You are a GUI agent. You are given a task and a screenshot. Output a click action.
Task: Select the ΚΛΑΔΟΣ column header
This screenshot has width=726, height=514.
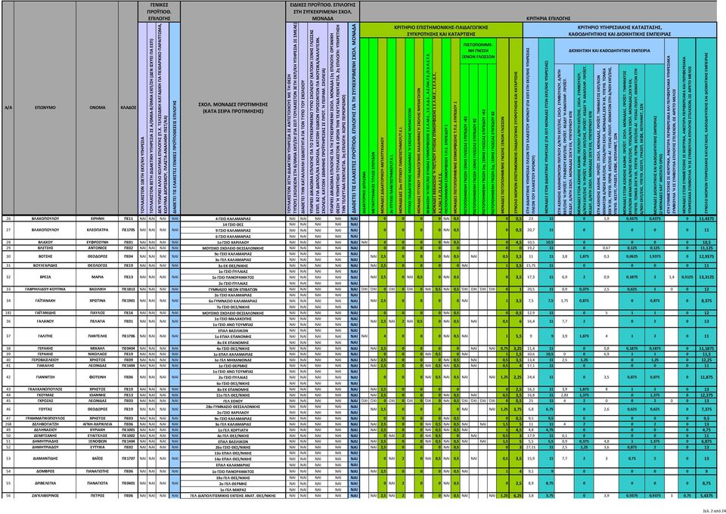point(129,107)
